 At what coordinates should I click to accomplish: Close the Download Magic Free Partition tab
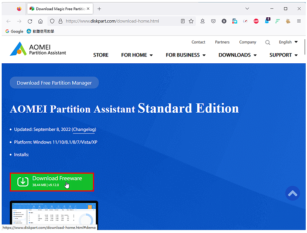[x=88, y=8]
